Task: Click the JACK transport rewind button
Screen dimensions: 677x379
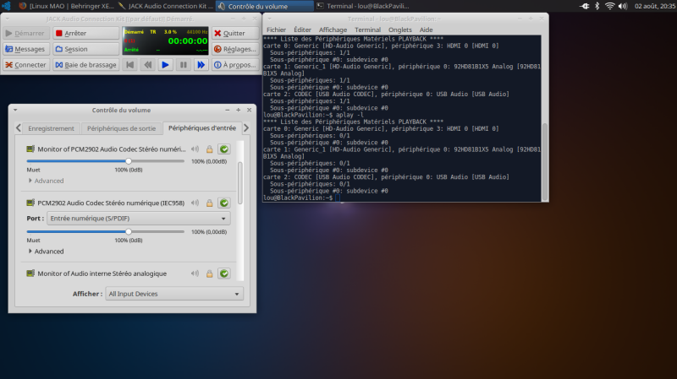Action: [x=147, y=65]
